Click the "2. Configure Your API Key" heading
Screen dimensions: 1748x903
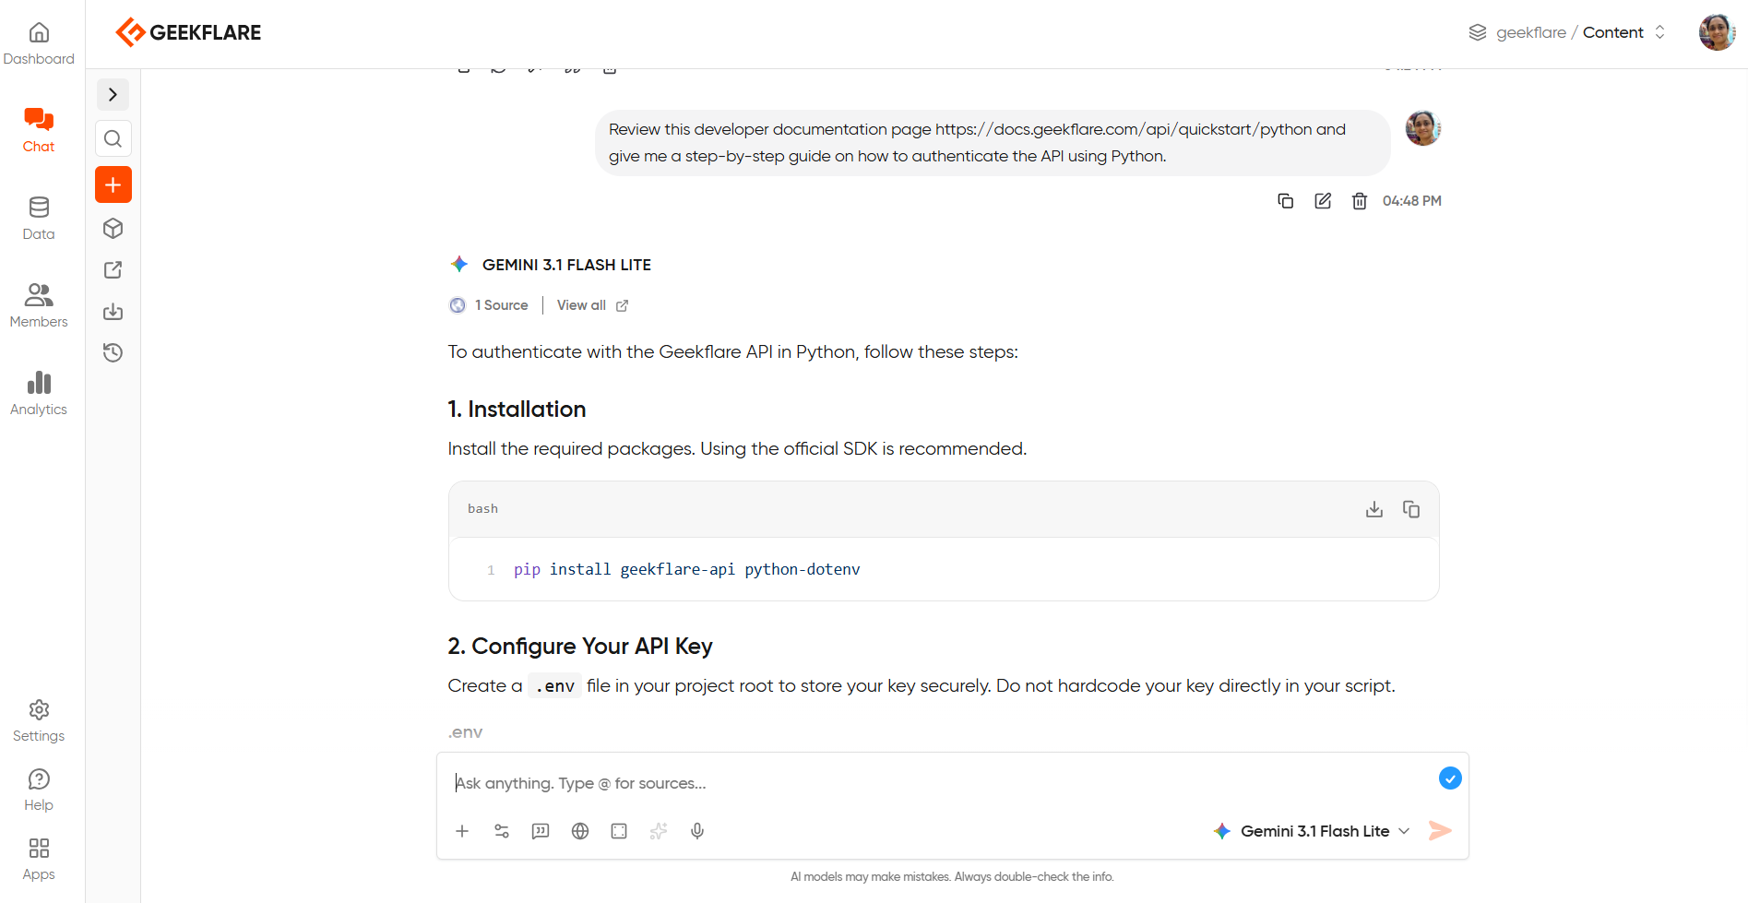[x=580, y=647]
